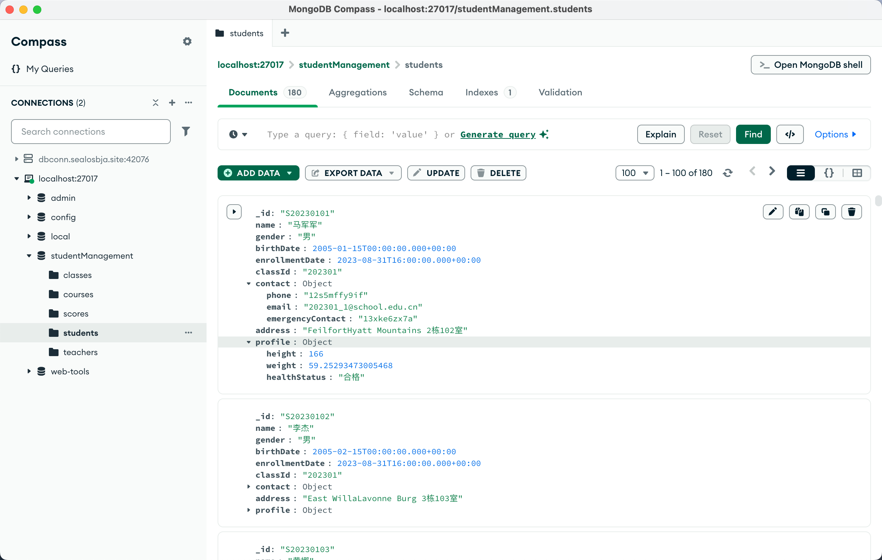Open connections more options menu
The image size is (882, 560).
(189, 103)
